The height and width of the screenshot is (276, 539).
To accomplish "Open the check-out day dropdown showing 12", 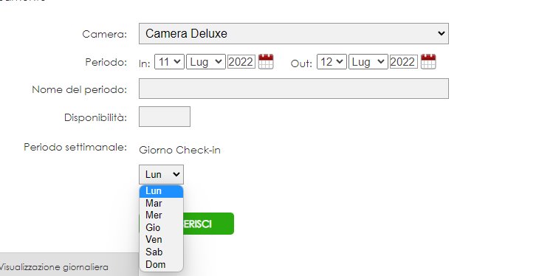I will [332, 62].
